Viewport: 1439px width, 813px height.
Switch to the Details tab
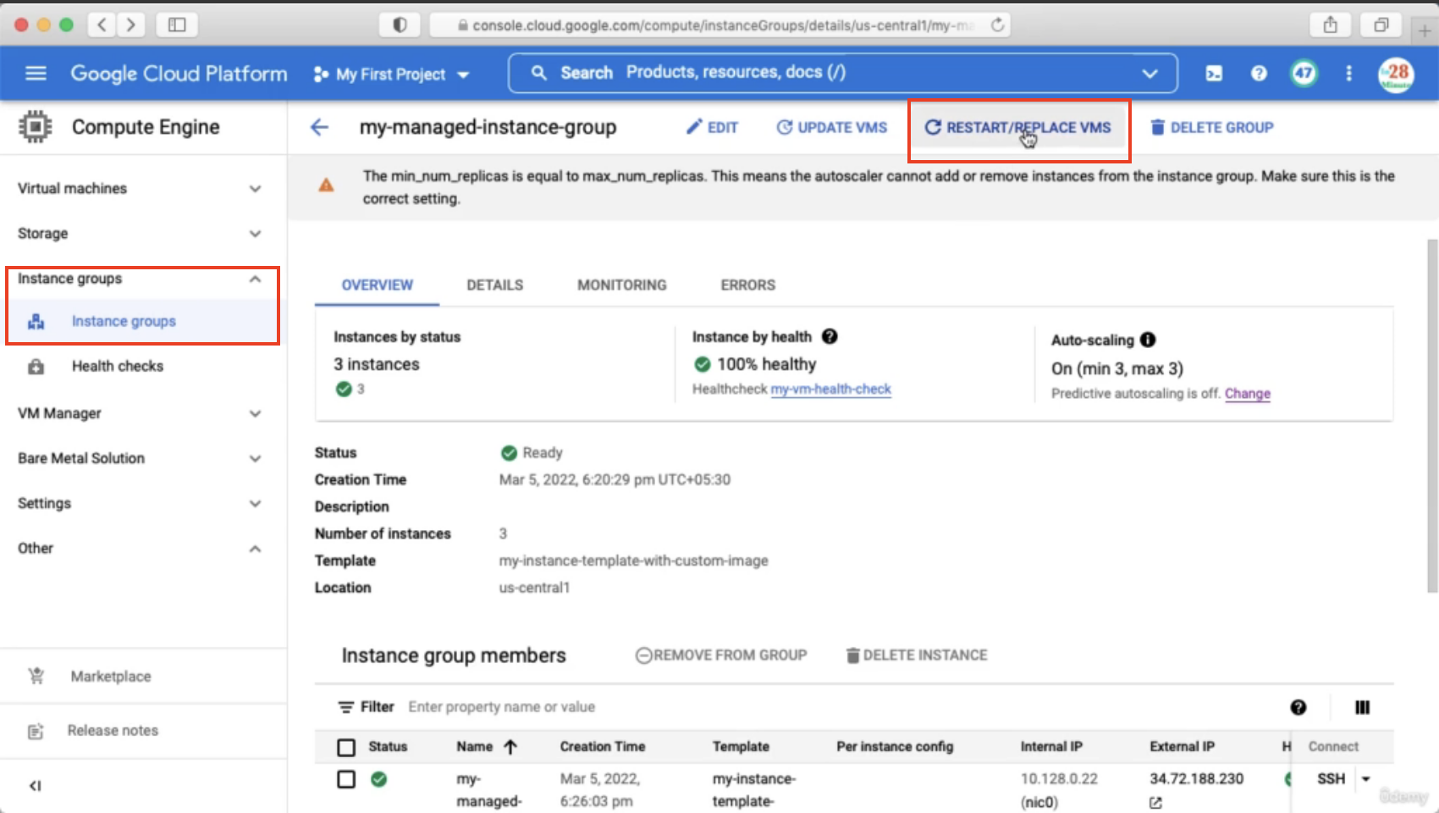point(495,285)
